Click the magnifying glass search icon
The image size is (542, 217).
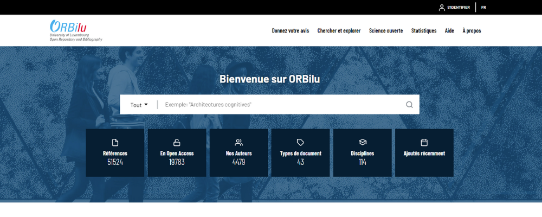409,105
